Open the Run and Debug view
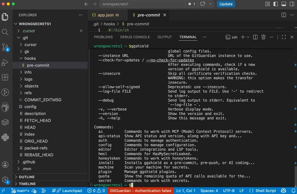297x194 pixels. click(x=5, y=62)
